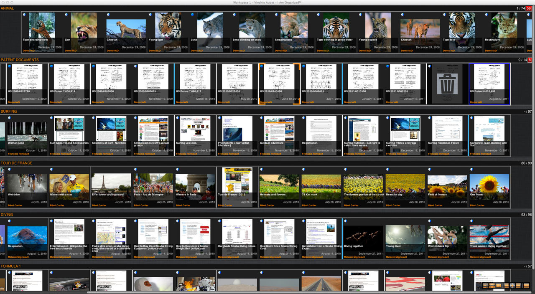Viewport: 535px width, 294px height.
Task: Click the red 8 badge on Patent Documents
Action: click(x=530, y=60)
